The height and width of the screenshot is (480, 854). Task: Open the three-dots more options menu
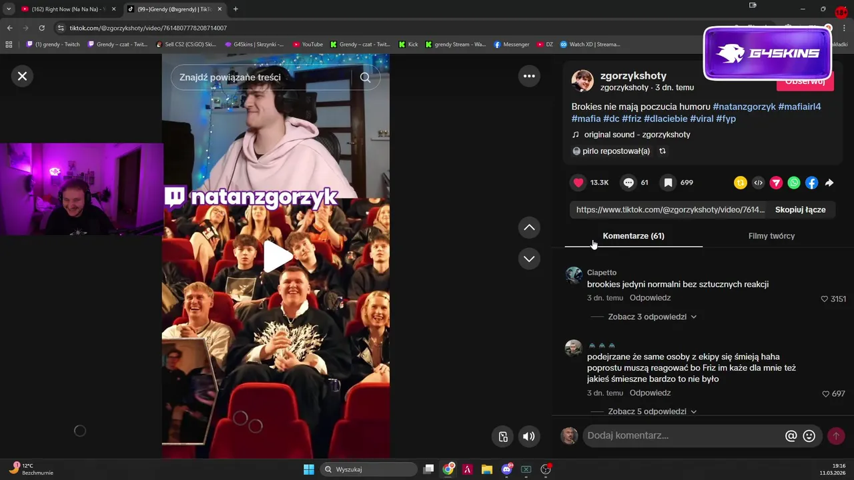[x=529, y=76]
